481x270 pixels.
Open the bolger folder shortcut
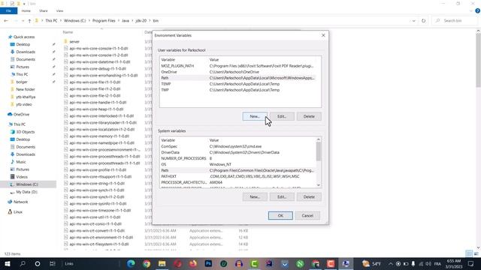pos(22,82)
